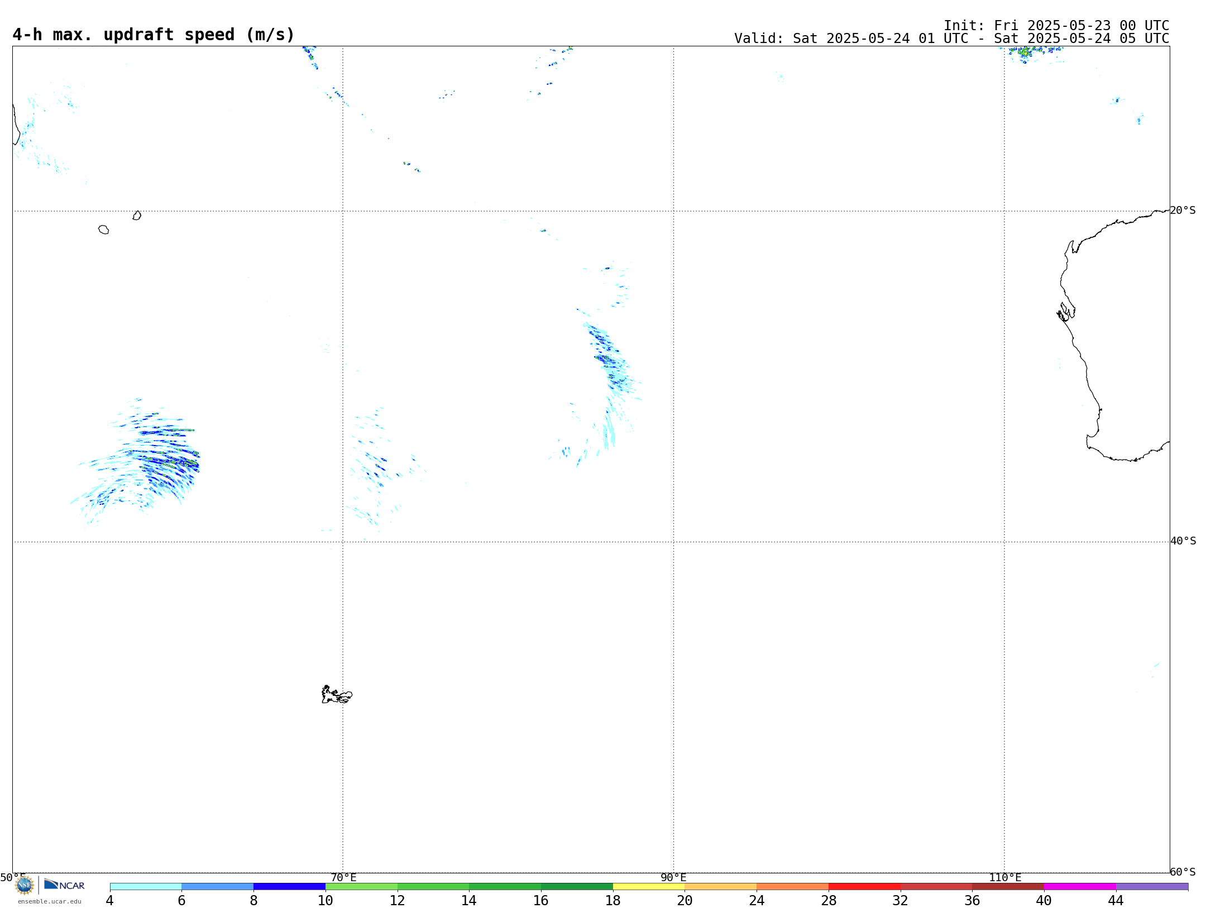
Task: Click the 40°S latitude label
Action: [x=1183, y=541]
